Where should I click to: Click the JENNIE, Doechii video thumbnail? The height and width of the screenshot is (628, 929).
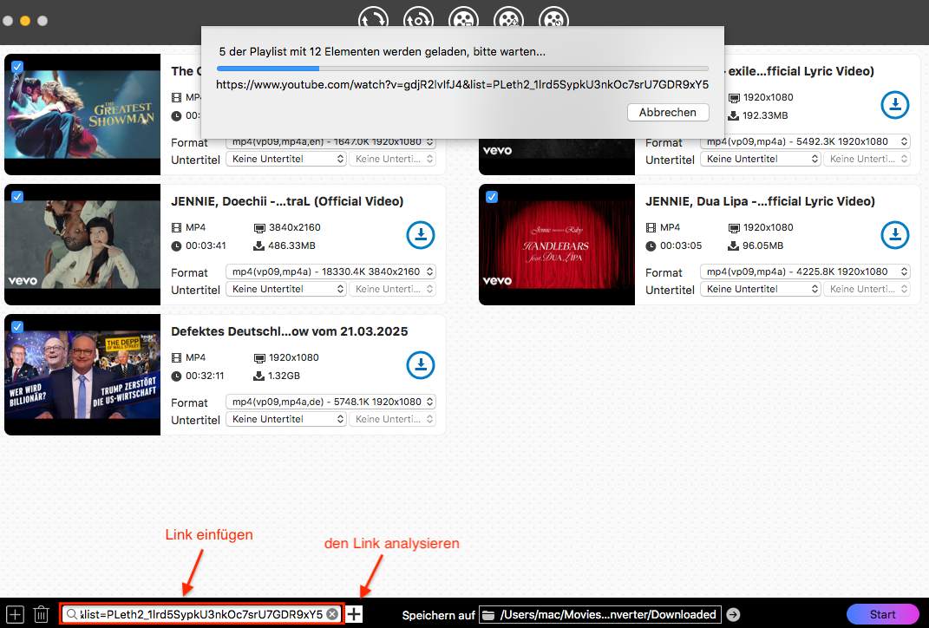click(x=82, y=244)
